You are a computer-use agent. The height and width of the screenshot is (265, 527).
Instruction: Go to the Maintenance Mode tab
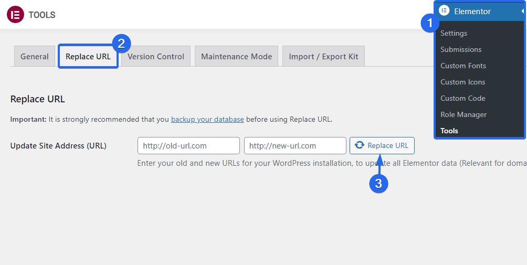coord(237,57)
